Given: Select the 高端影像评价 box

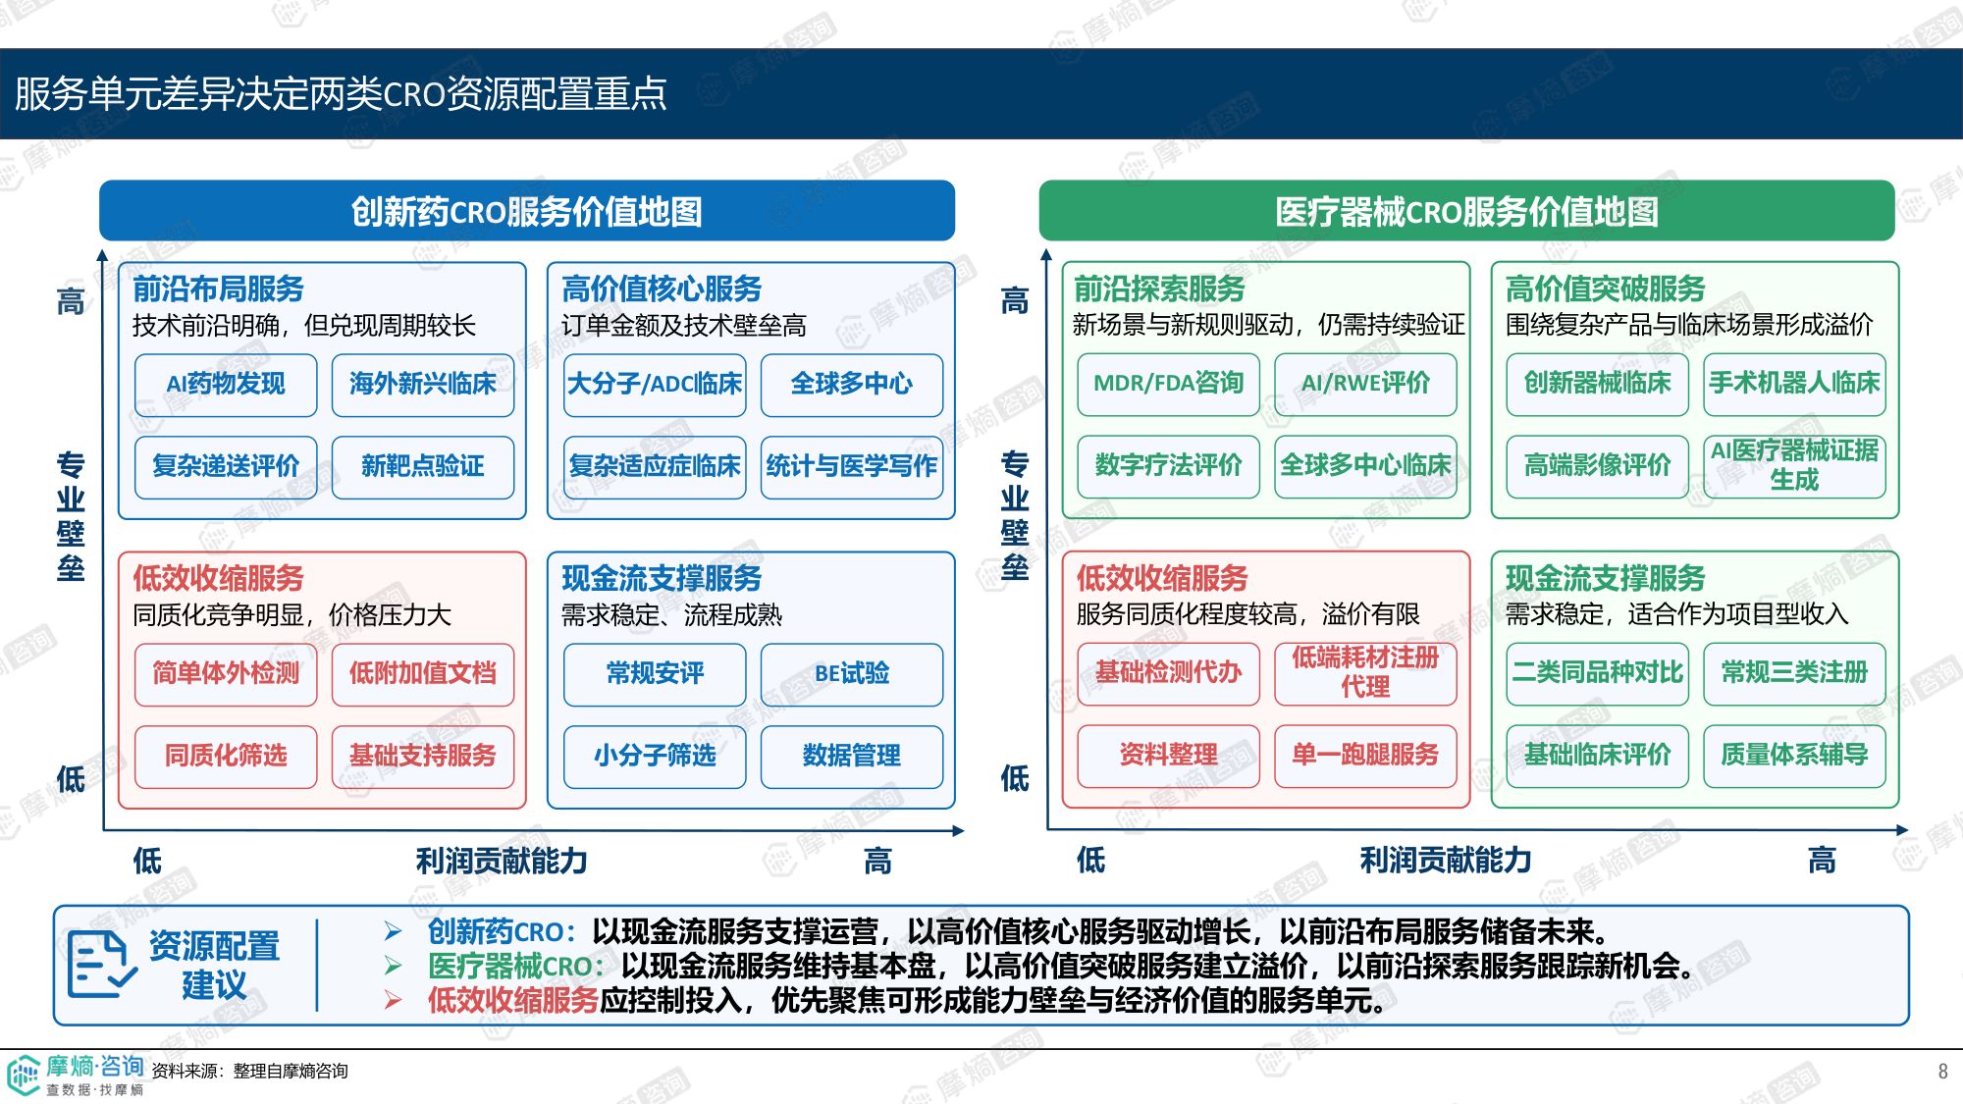Looking at the screenshot, I should 1598,465.
